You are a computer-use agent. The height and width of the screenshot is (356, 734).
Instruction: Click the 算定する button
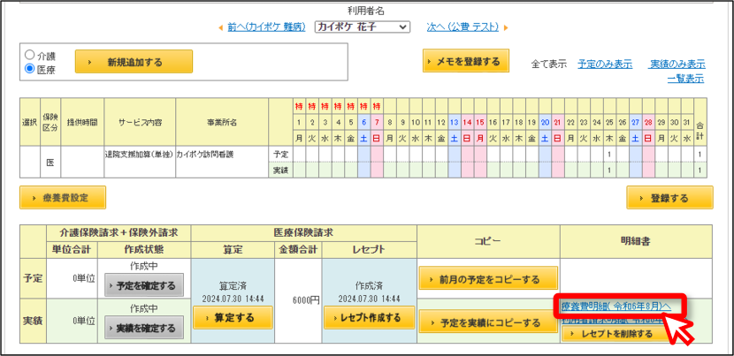[x=233, y=318]
